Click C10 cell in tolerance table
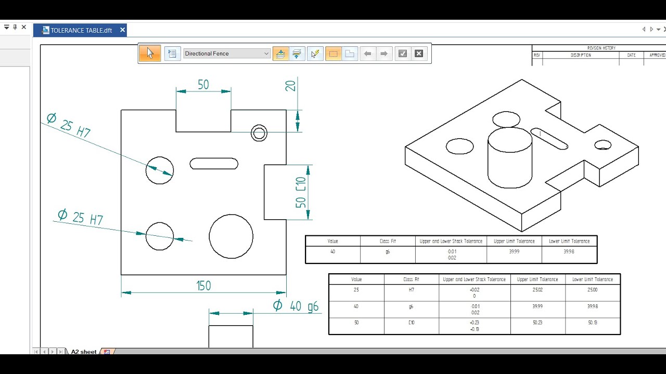The width and height of the screenshot is (666, 374). 412,323
